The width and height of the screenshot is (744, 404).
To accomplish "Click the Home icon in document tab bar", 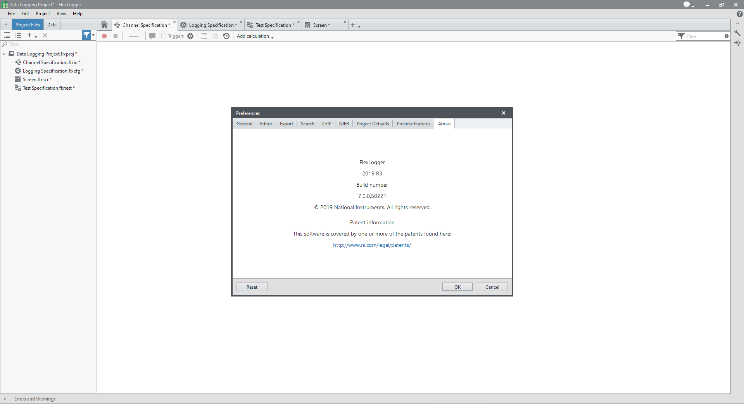I will [x=104, y=25].
